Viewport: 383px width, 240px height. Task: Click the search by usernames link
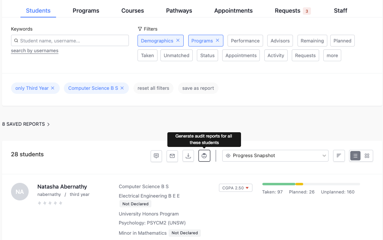coord(35,51)
